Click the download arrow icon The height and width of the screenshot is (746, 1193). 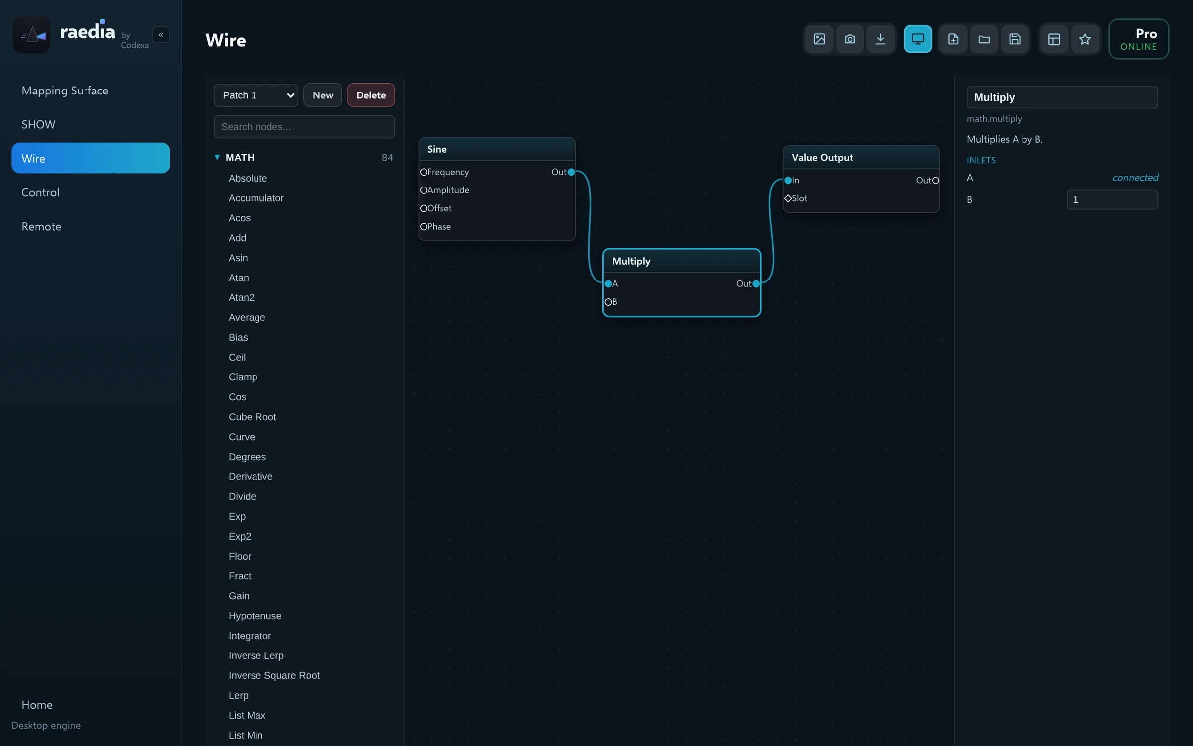[880, 39]
